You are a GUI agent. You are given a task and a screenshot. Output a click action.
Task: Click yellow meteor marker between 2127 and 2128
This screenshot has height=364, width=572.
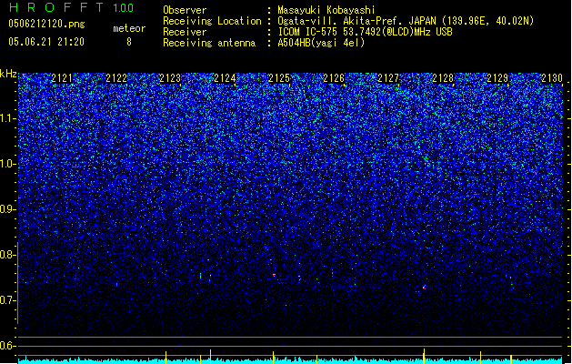424,356
